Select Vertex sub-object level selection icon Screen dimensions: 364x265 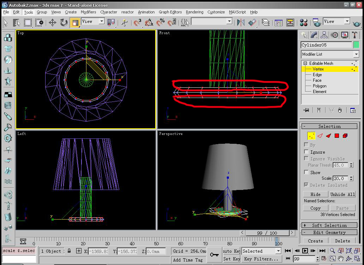pyautogui.click(x=311, y=136)
